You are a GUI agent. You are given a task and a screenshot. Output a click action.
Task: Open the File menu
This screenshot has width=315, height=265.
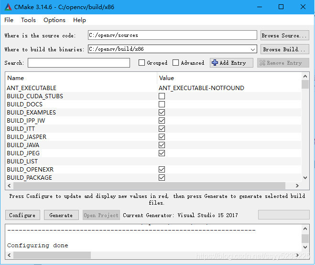click(9, 20)
